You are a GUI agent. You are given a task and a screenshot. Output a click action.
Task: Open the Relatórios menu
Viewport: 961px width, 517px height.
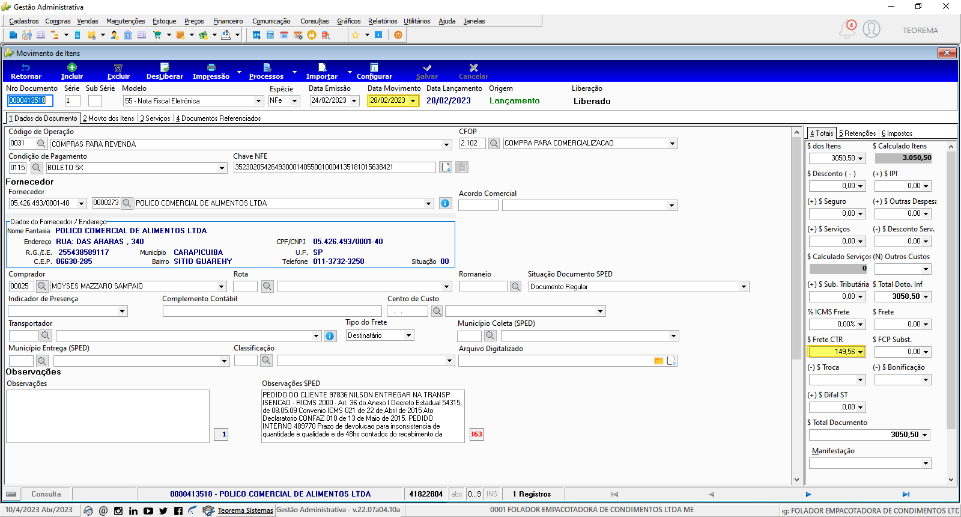(x=383, y=21)
